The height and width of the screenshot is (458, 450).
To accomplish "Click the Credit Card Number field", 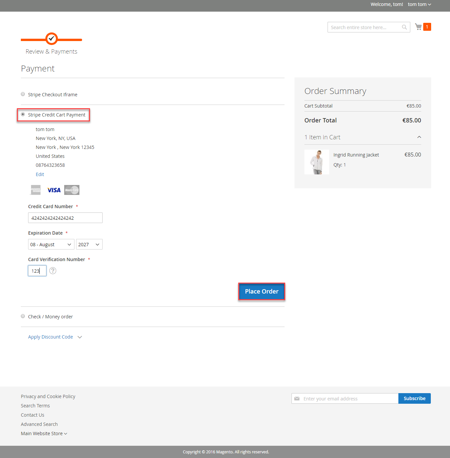I will [x=65, y=218].
